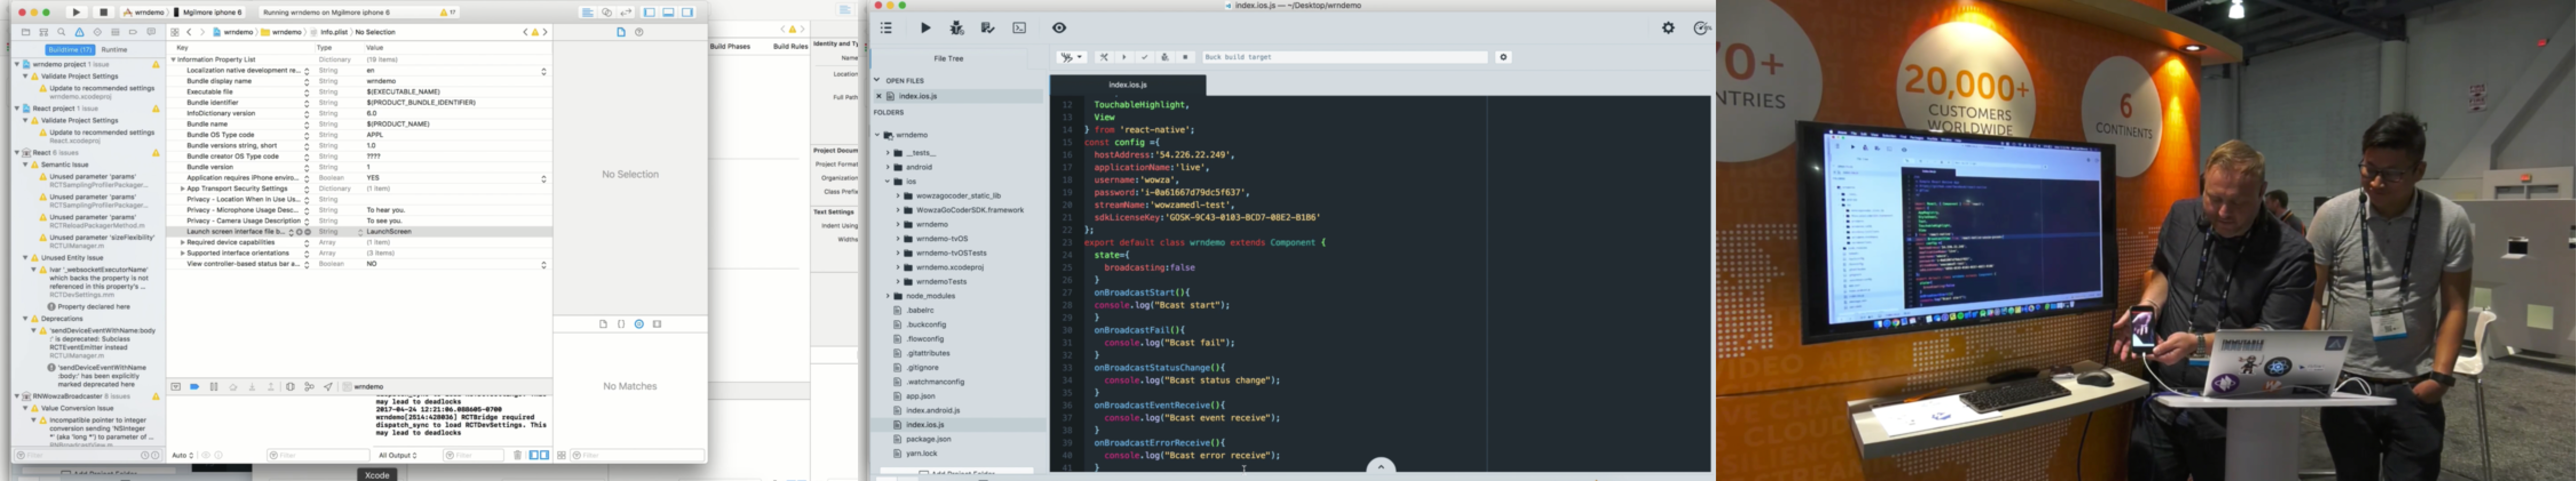Click step into in Xcode debug bar
Image resolution: width=2576 pixels, height=481 pixels.
pos(252,387)
